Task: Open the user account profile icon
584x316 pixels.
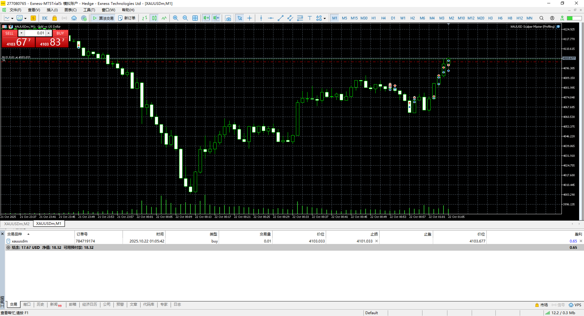Action: (552, 18)
